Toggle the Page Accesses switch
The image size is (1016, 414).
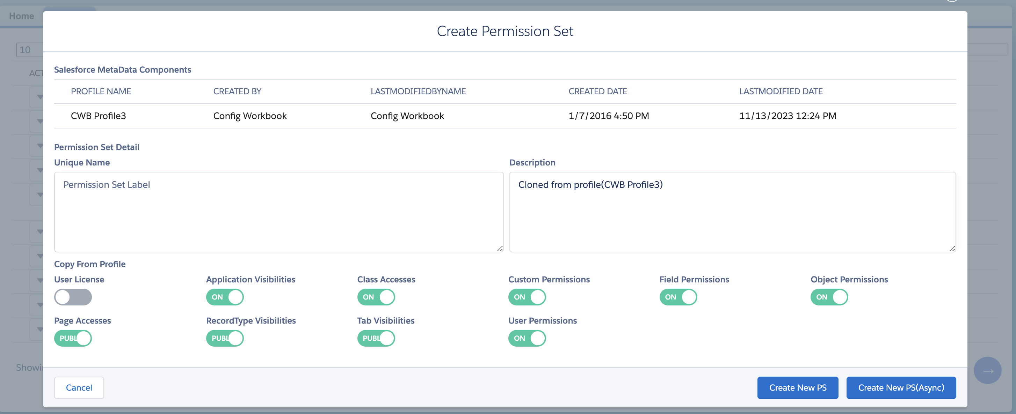73,338
